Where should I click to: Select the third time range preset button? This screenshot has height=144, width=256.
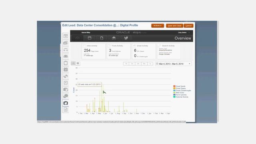(138, 64)
